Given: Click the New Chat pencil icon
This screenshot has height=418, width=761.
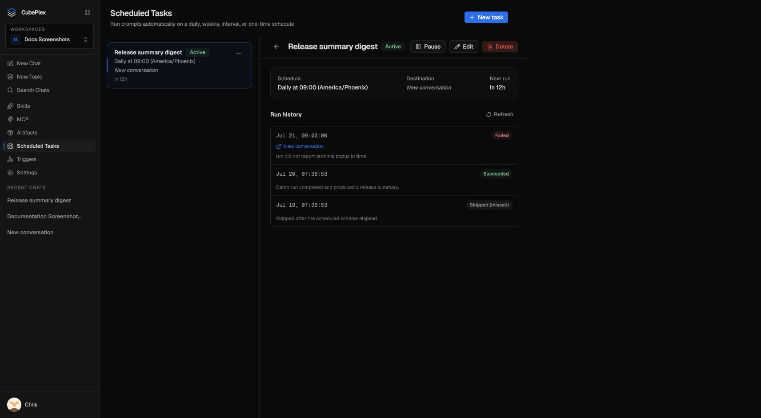Looking at the screenshot, I should [x=10, y=63].
